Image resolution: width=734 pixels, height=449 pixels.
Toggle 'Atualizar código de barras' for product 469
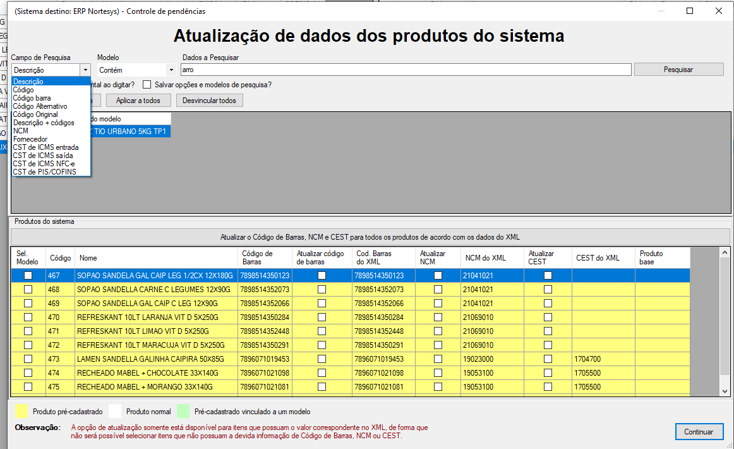(322, 303)
